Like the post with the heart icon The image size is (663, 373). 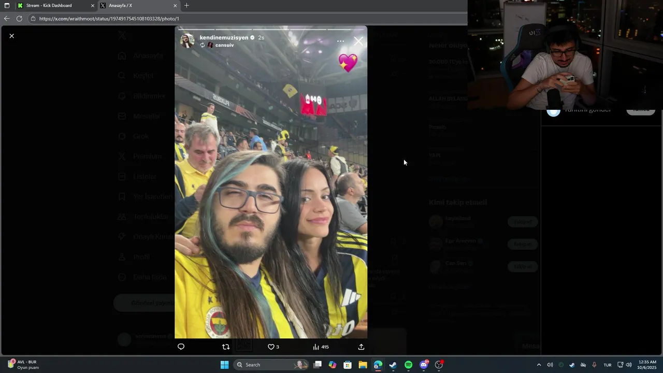(273, 347)
